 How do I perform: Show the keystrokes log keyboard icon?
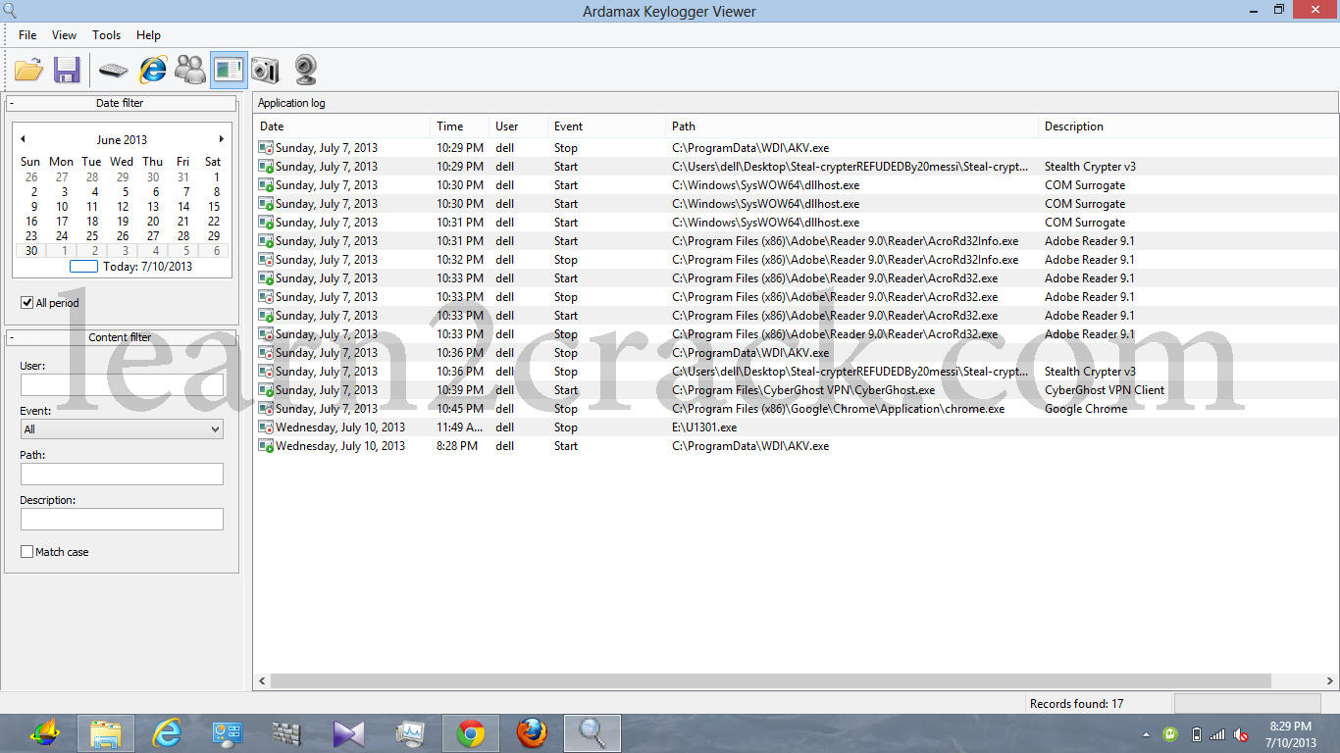click(x=114, y=70)
